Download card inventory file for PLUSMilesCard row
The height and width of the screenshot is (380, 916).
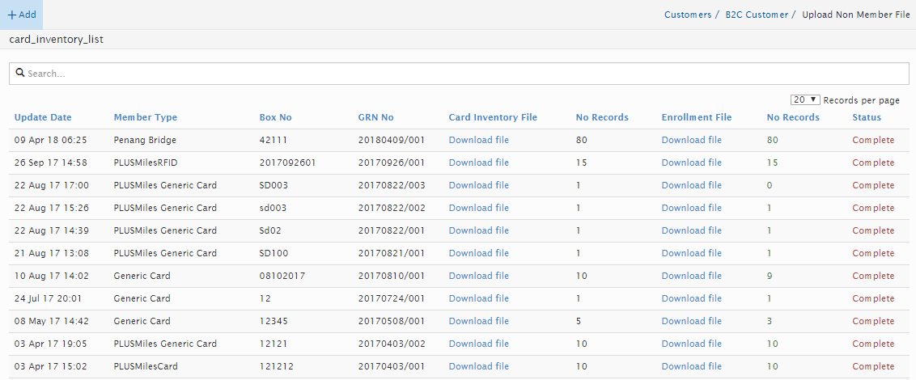(478, 366)
